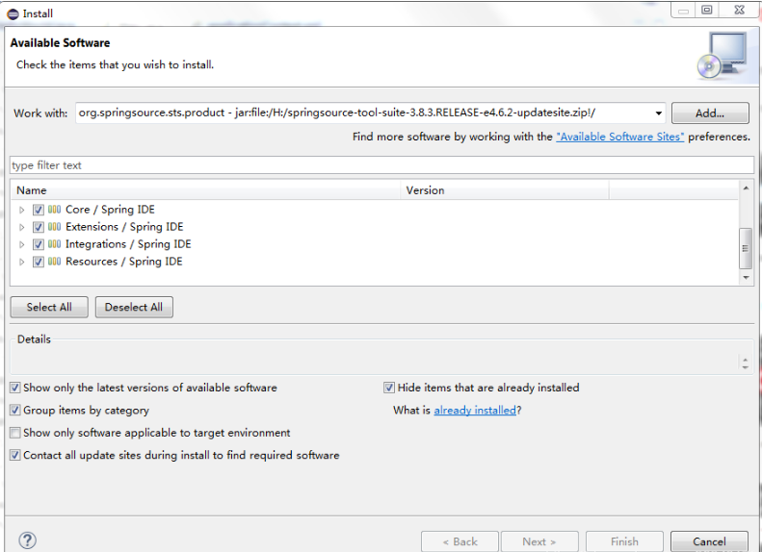The image size is (762, 552).
Task: Expand the Extensions / Spring IDE tree node
Action: coord(22,227)
